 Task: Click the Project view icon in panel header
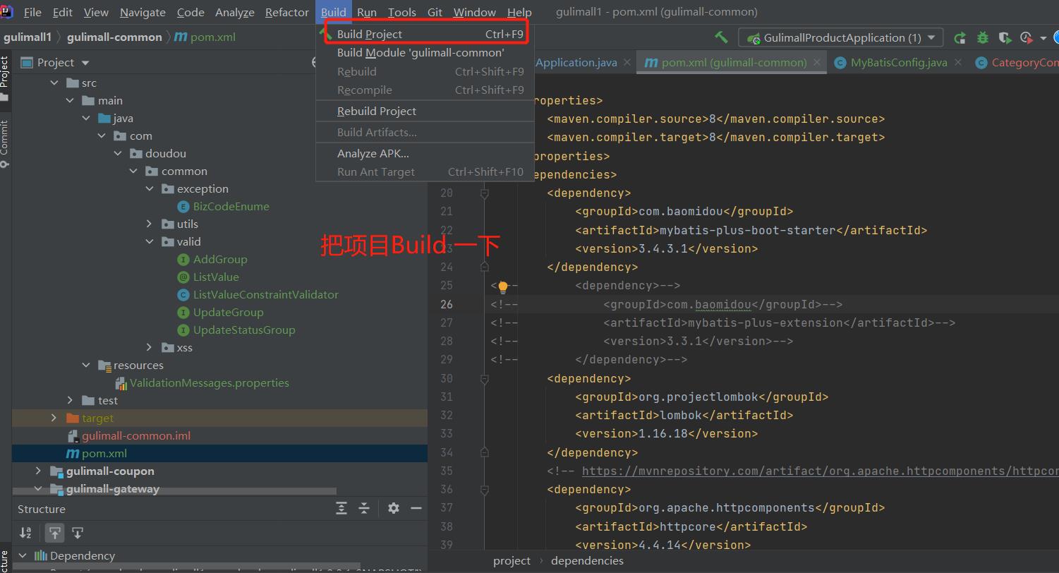coord(27,63)
